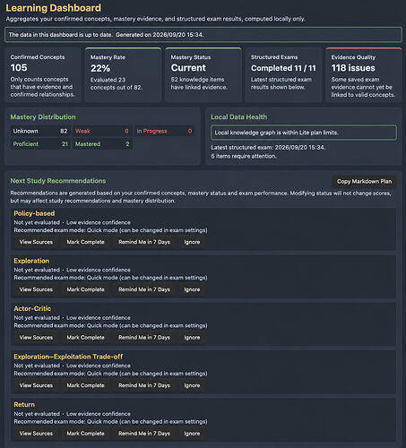This screenshot has width=406, height=448.
Task: Click the Exploration–Exploitation Trade-off title
Action: [x=68, y=357]
